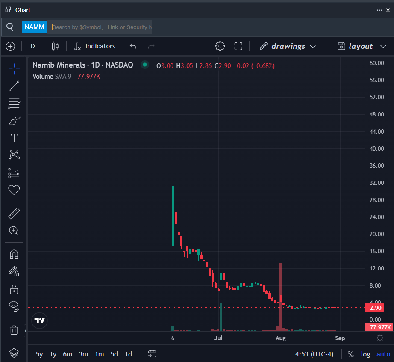The image size is (394, 362).
Task: Toggle stay in drawing mode
Action: pos(14,271)
